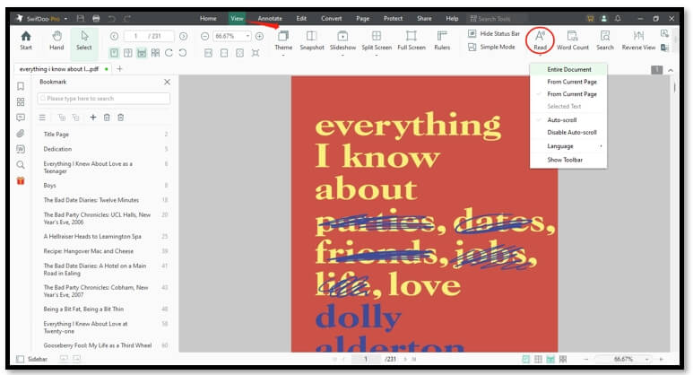The image size is (693, 375).
Task: Open the Convert menu tab
Action: 332,19
